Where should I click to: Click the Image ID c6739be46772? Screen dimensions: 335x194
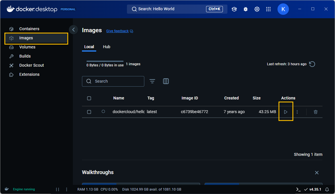194,112
